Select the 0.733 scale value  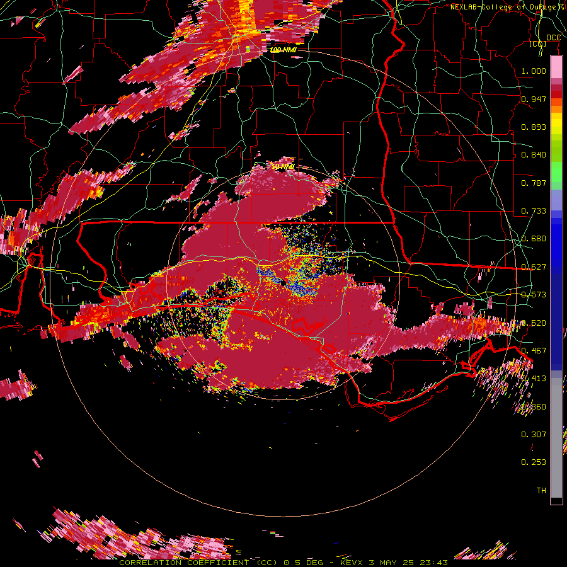534,211
